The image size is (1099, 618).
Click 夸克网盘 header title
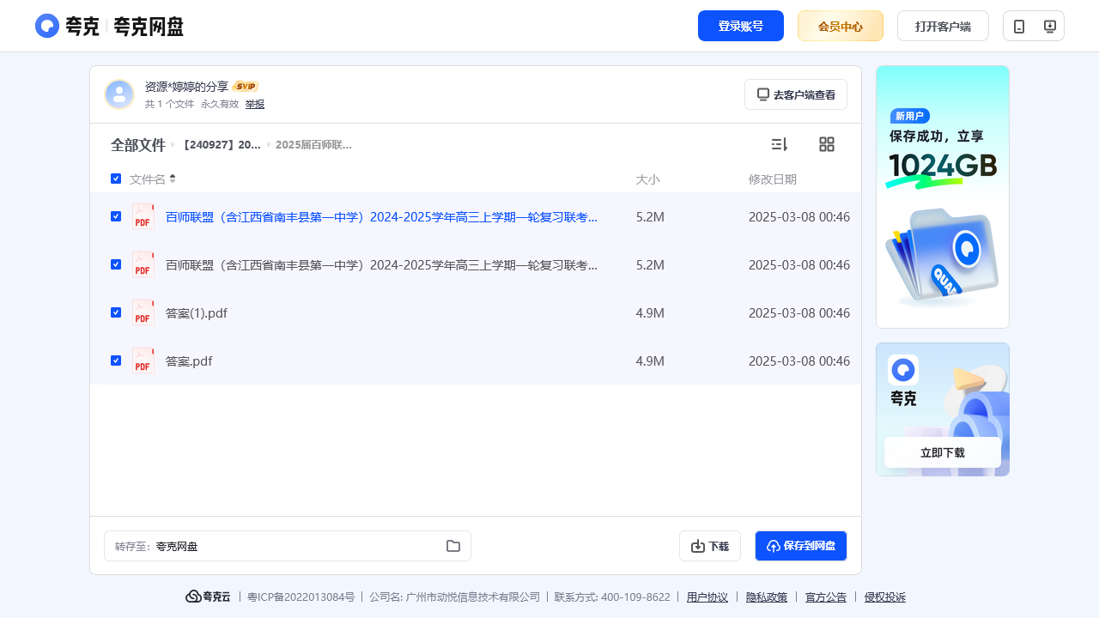[149, 27]
